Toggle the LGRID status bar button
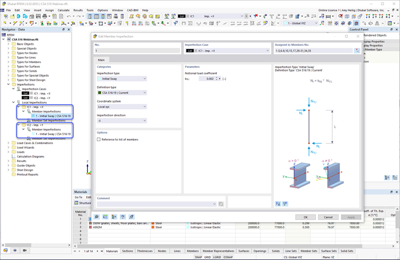 point(217,257)
